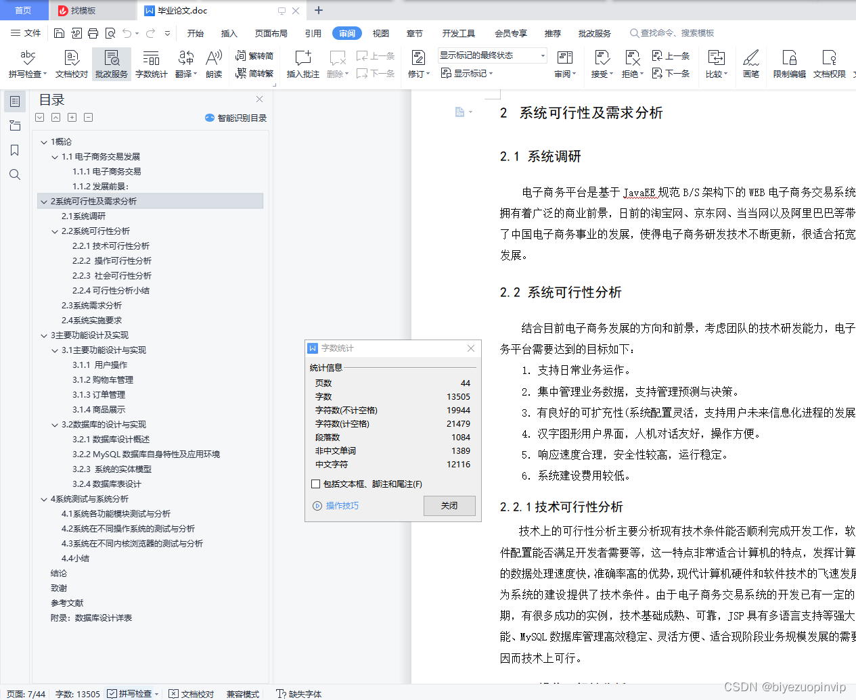Viewport: 856px width, 700px height.
Task: Click the 字数统计 word count tool
Action: [151, 64]
